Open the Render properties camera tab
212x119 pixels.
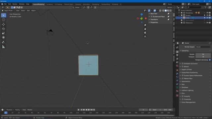click(x=177, y=52)
